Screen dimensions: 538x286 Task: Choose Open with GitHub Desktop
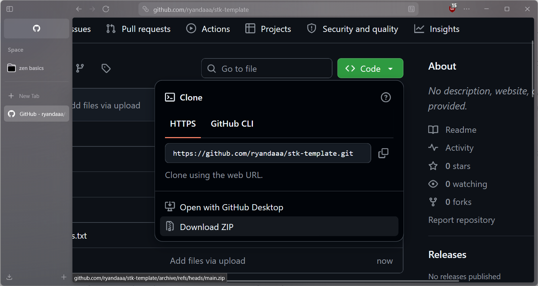[279, 207]
